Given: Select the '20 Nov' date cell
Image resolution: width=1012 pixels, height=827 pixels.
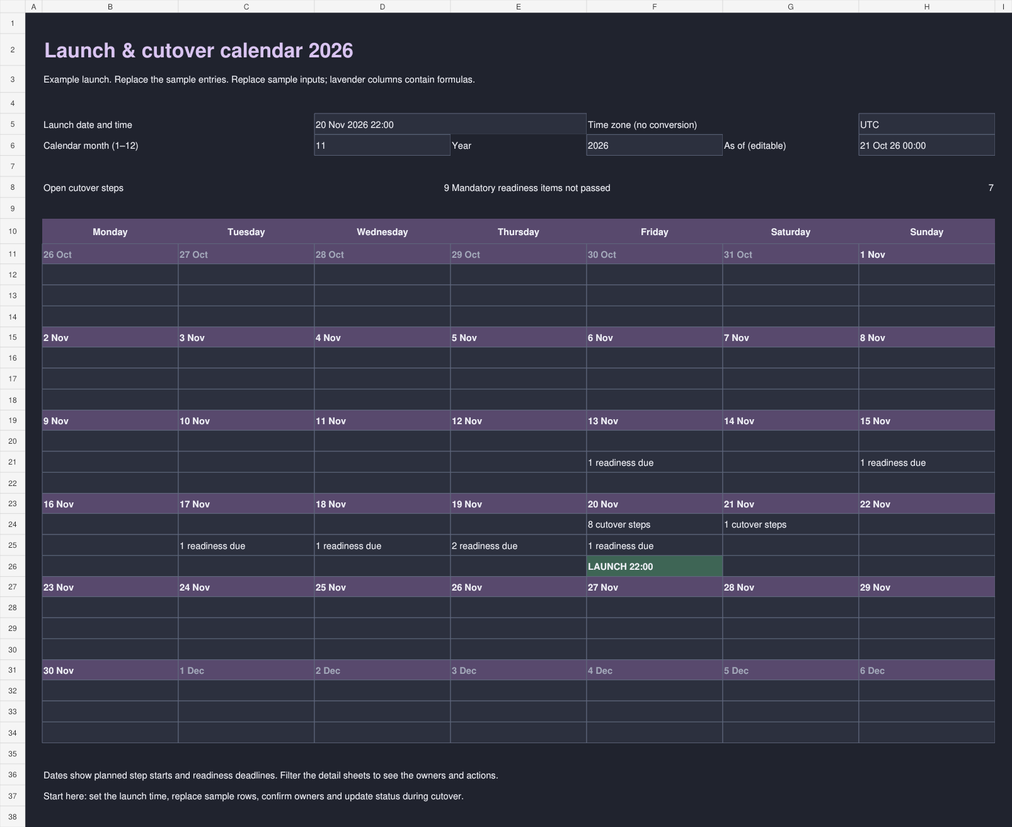Looking at the screenshot, I should pos(655,504).
